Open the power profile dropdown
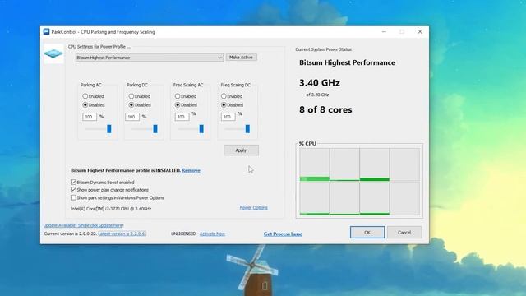This screenshot has width=526, height=296. click(x=150, y=58)
